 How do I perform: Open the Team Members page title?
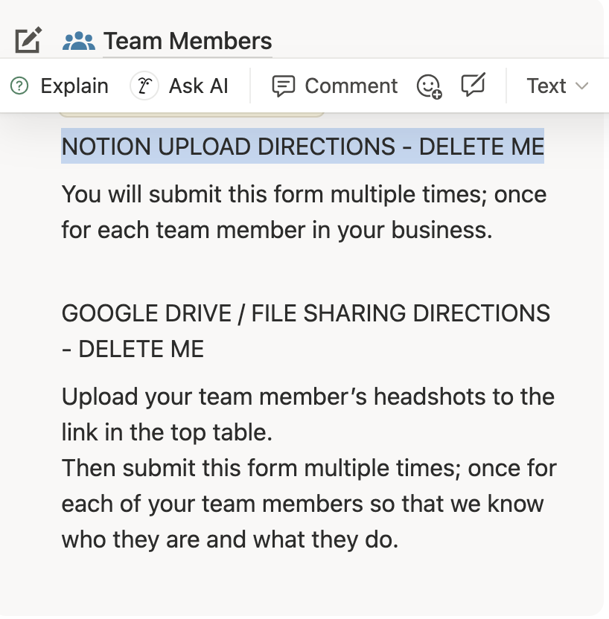click(187, 41)
